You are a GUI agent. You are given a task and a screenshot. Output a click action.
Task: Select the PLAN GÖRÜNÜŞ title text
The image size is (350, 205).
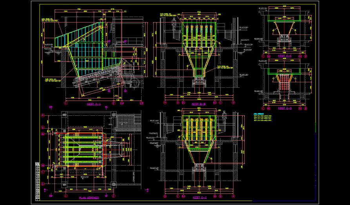pyautogui.click(x=89, y=198)
